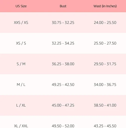Click the US Size column header
This screenshot has height=128, width=126.
[x=21, y=6]
